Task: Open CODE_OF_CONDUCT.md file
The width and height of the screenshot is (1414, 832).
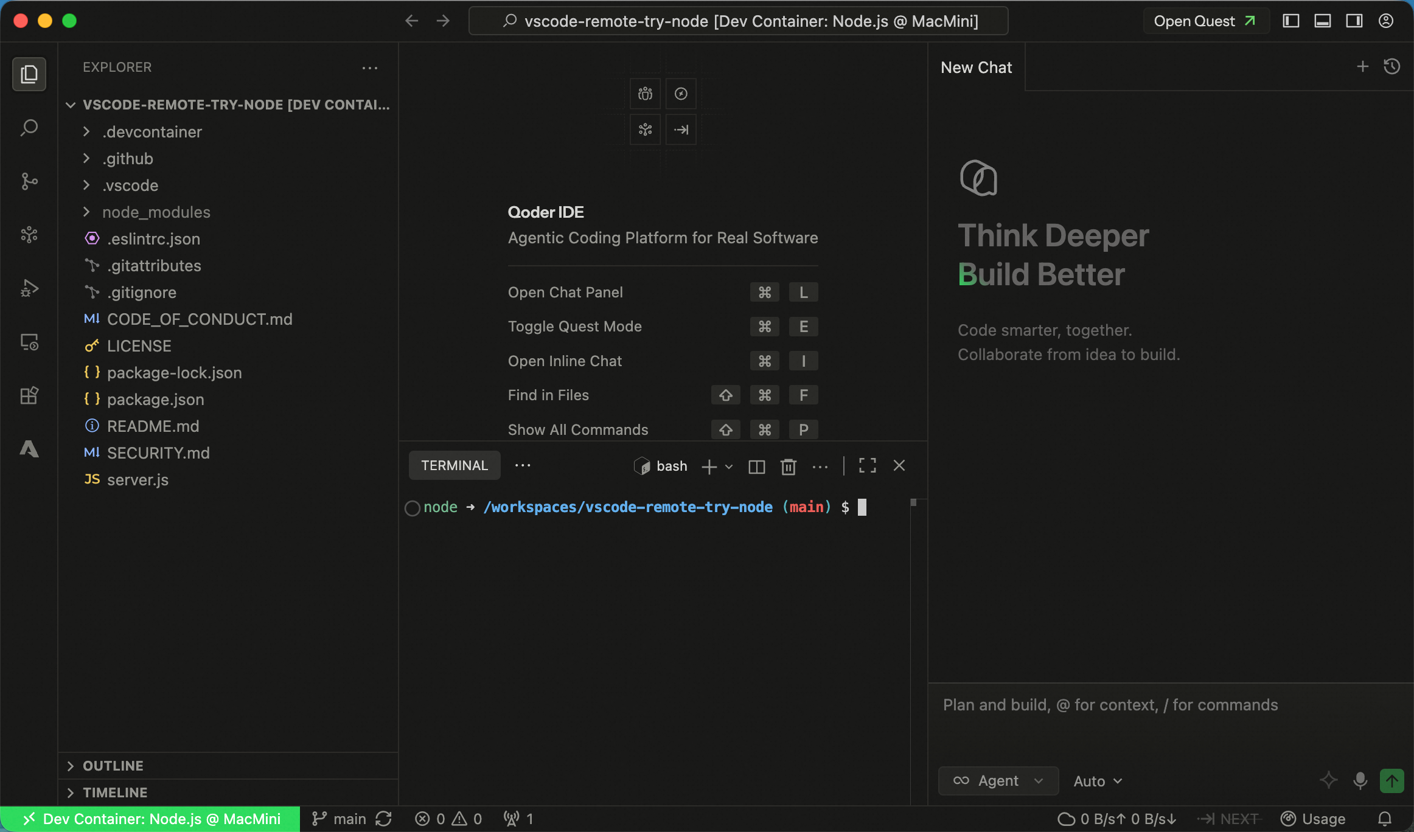Action: (228, 319)
